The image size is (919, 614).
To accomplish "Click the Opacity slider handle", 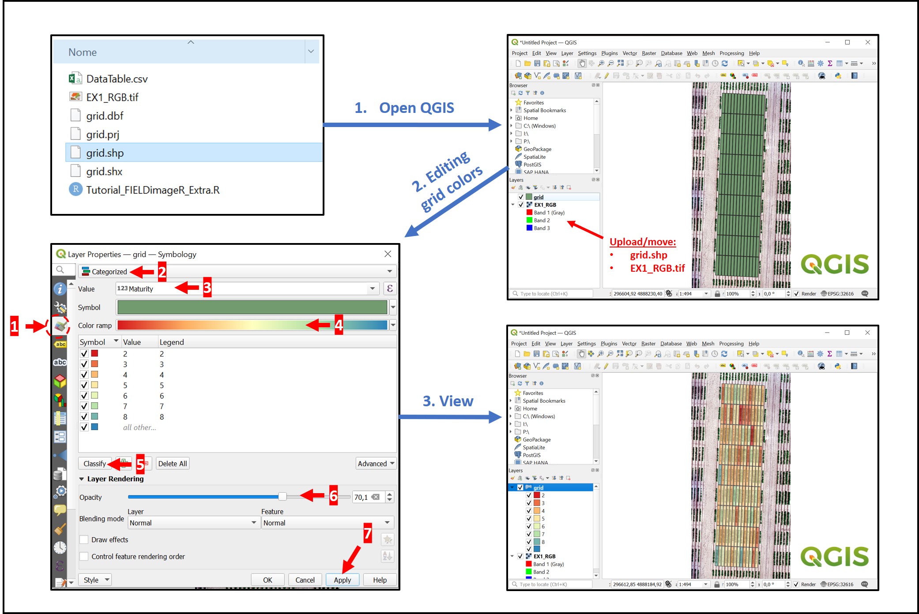I will click(282, 497).
